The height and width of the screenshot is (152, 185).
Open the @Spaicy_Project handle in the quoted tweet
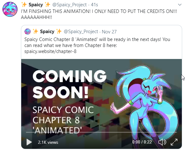pos(81,32)
